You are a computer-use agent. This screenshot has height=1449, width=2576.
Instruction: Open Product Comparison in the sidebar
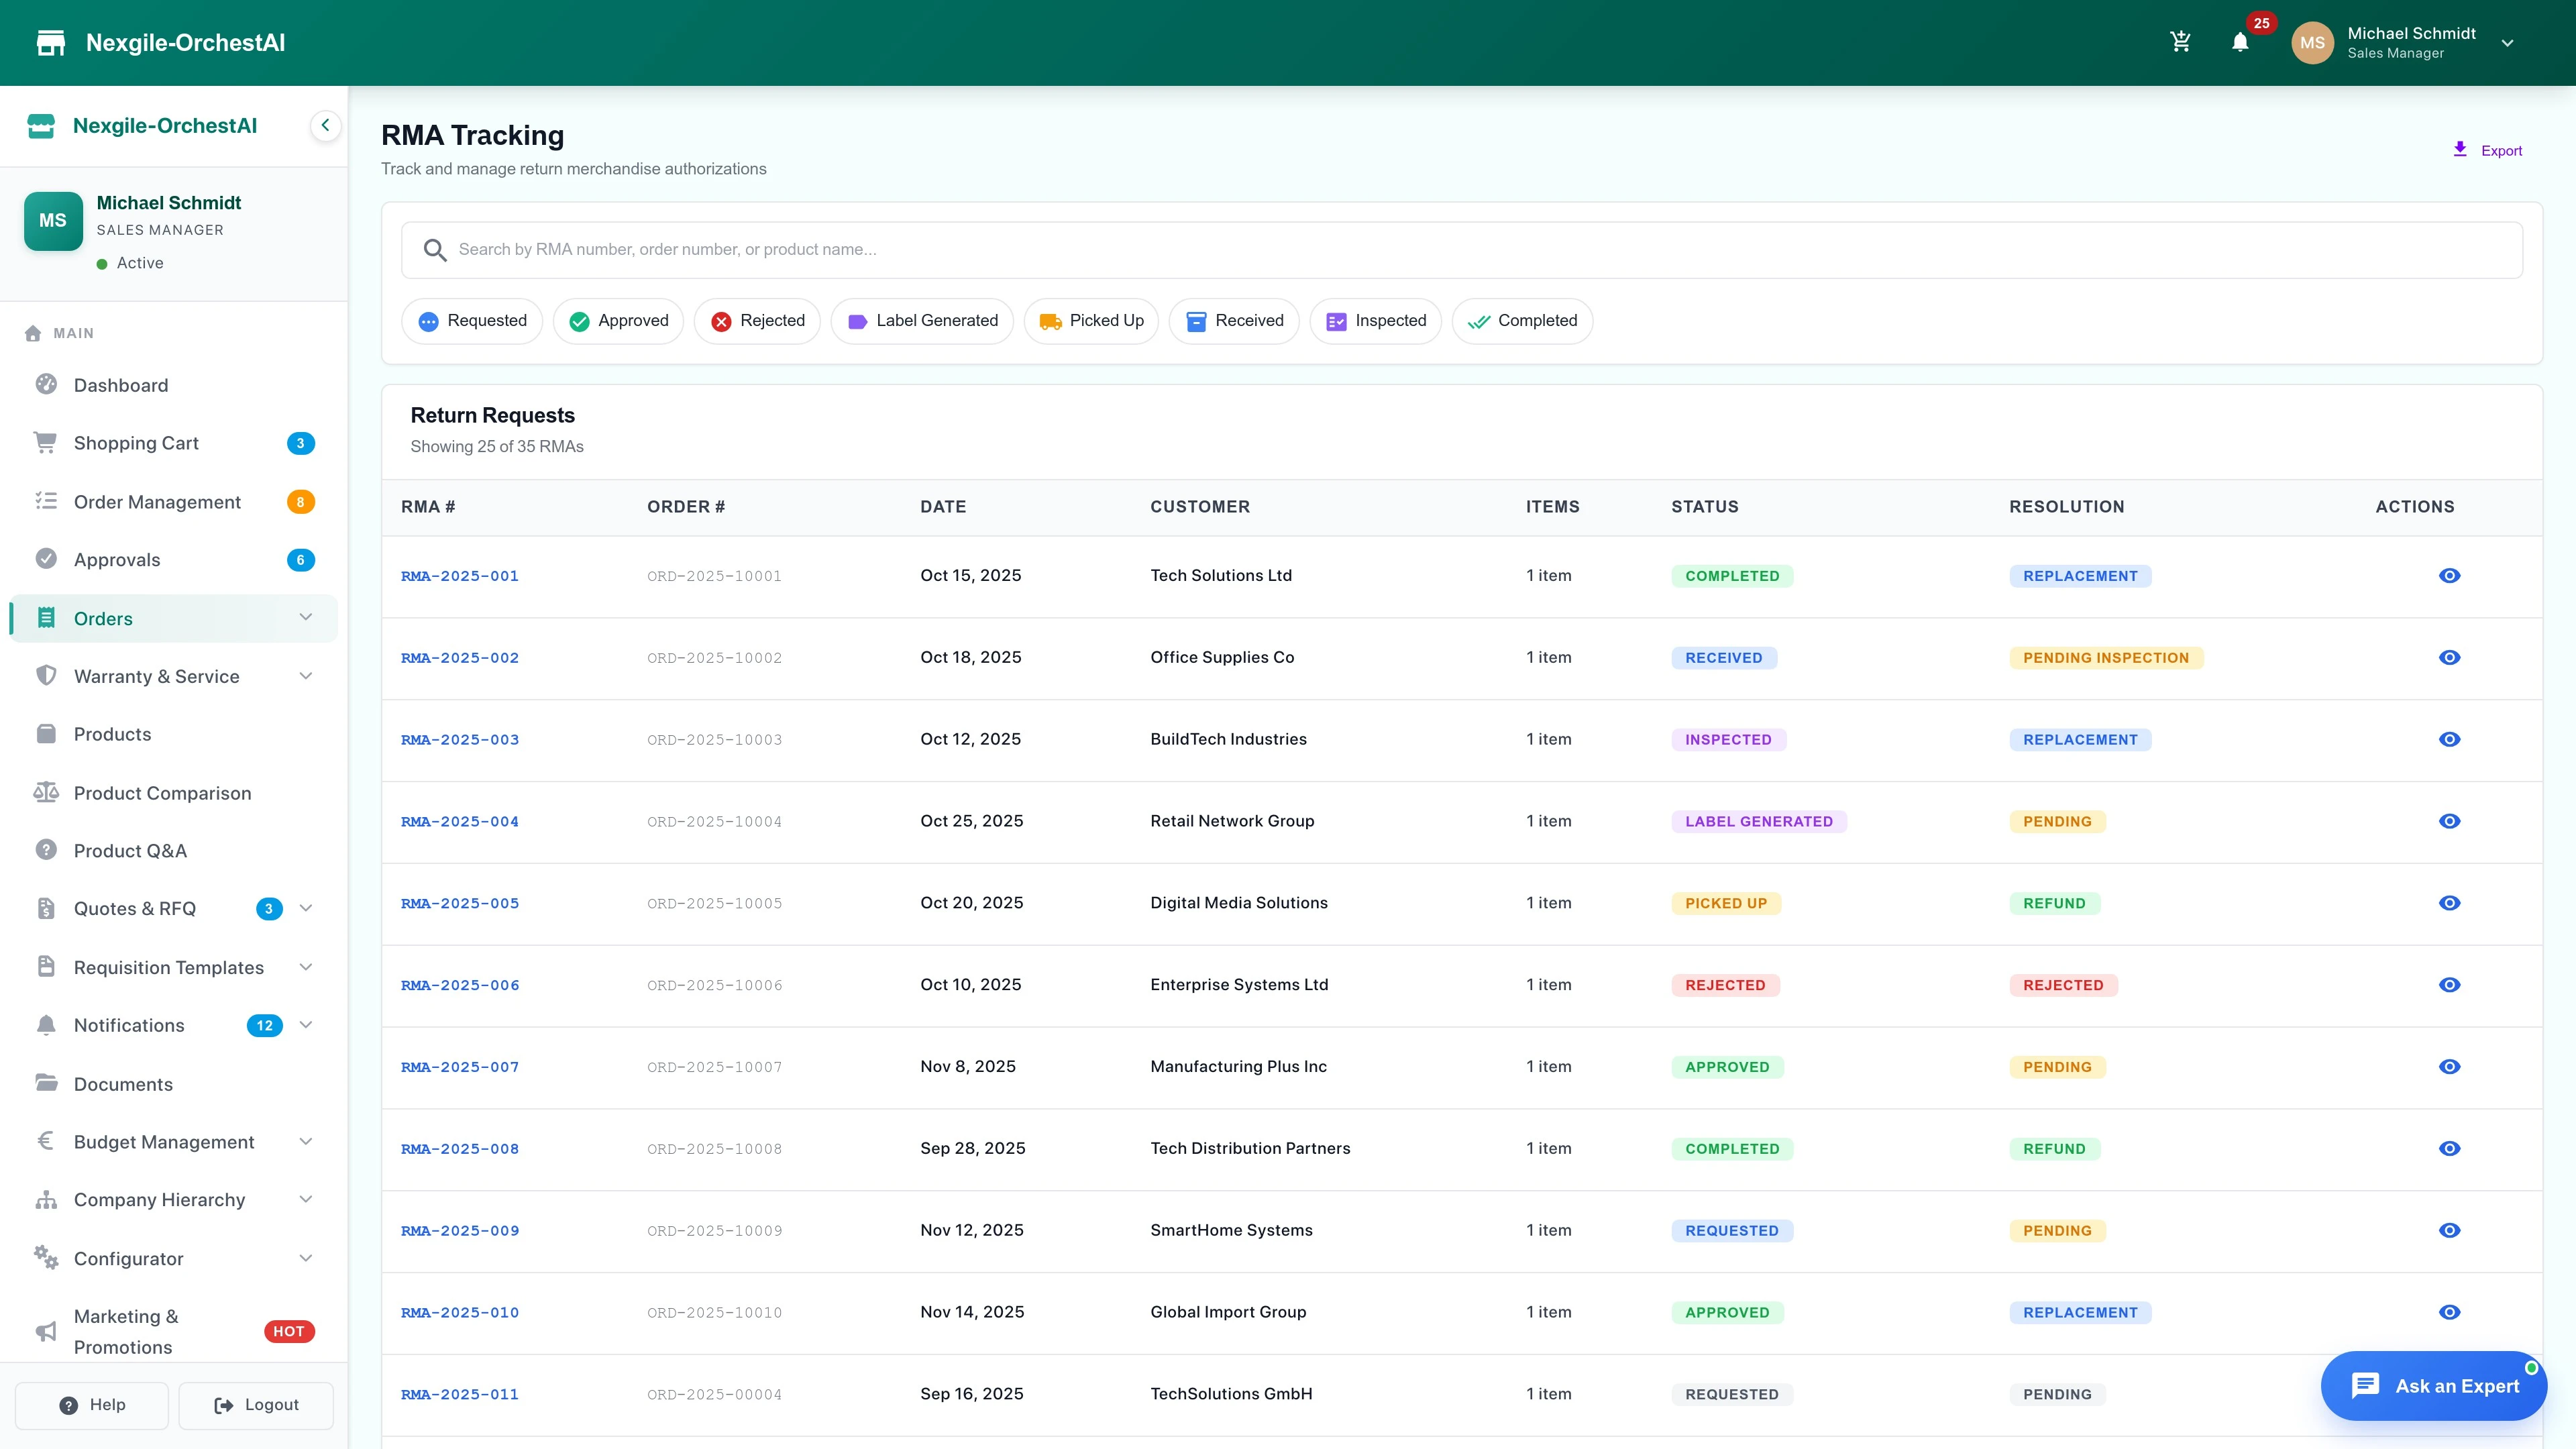coord(162,792)
